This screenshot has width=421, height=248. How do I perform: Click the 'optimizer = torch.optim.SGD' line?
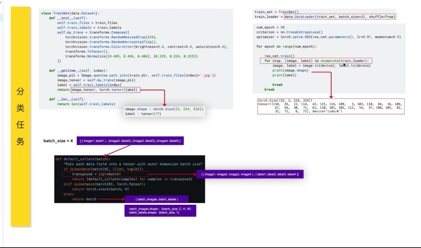click(x=329, y=37)
